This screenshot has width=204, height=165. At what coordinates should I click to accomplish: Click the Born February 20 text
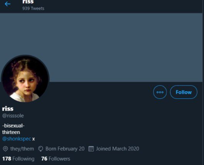pyautogui.click(x=65, y=149)
